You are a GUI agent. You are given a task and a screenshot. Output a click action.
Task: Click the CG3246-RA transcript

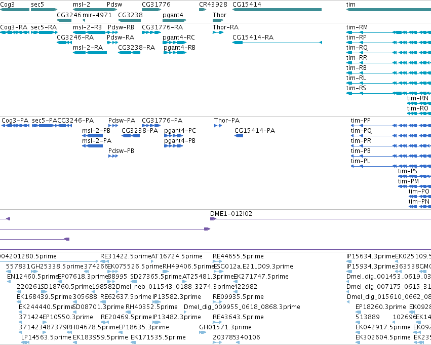click(x=64, y=43)
